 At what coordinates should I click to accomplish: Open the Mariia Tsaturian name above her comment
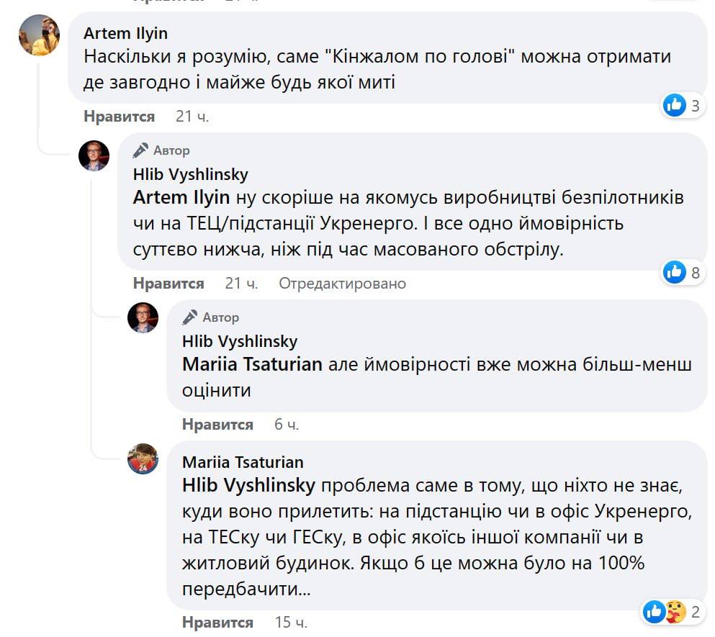[243, 462]
